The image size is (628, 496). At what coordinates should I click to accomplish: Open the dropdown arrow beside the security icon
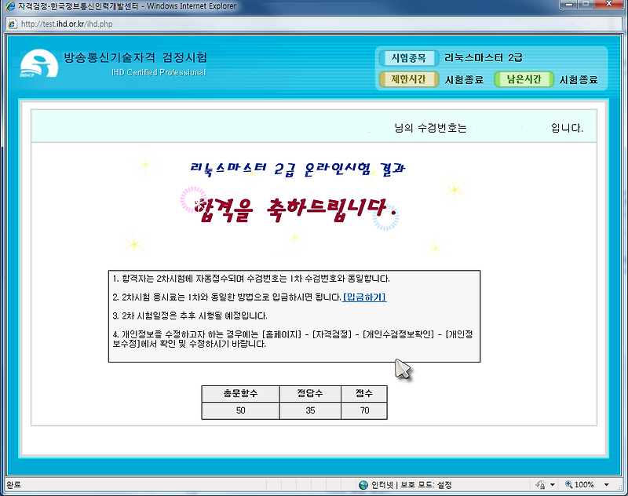pos(553,485)
